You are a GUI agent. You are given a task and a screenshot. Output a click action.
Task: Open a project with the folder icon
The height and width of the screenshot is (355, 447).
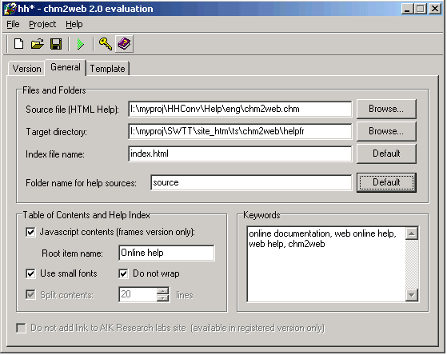[x=38, y=44]
